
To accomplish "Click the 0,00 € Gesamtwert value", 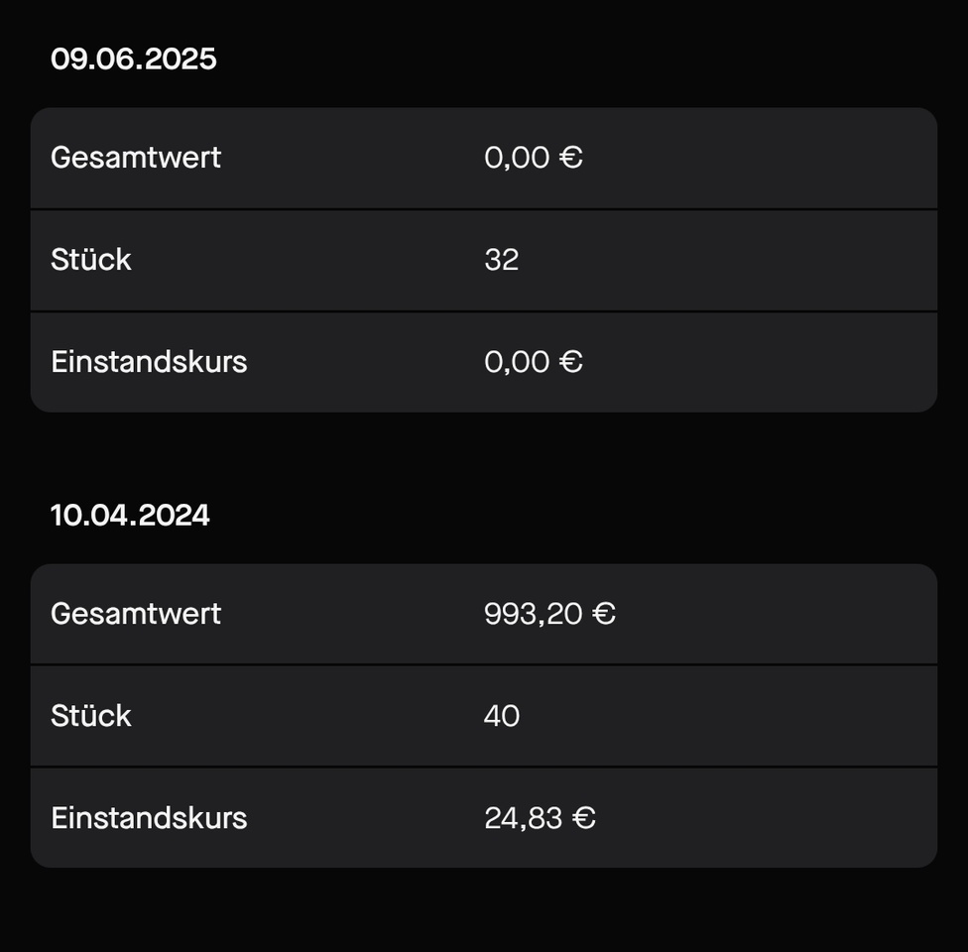I will [534, 158].
